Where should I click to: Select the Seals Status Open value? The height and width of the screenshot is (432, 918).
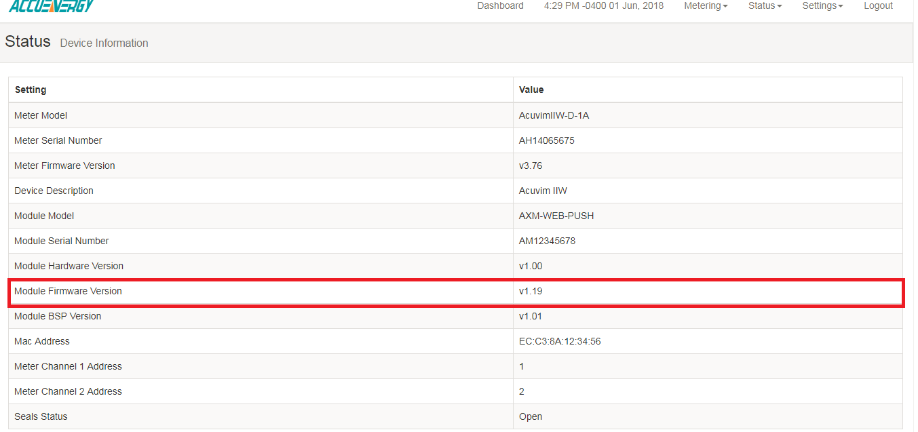click(531, 416)
